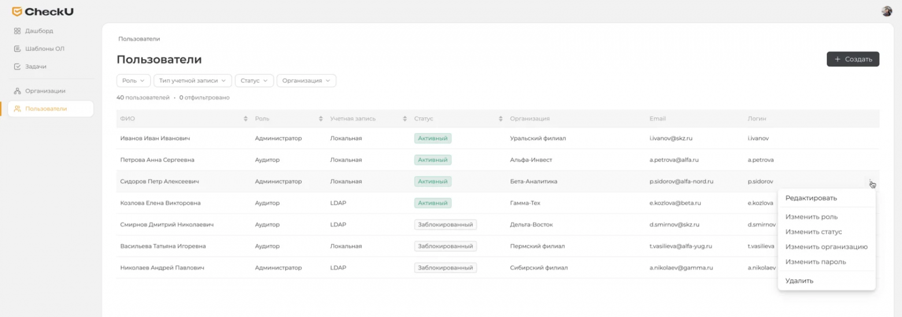Click the Иванов Иван Иванович row
Image resolution: width=902 pixels, height=317 pixels.
coord(155,138)
